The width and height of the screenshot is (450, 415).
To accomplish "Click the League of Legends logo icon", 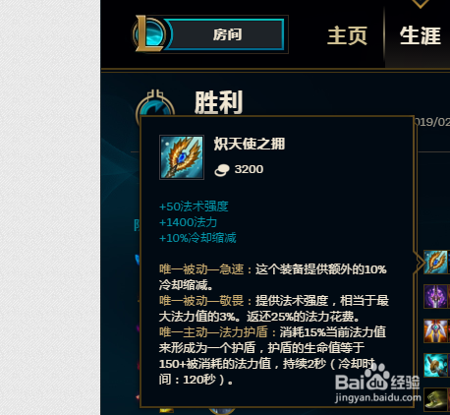I will [149, 34].
